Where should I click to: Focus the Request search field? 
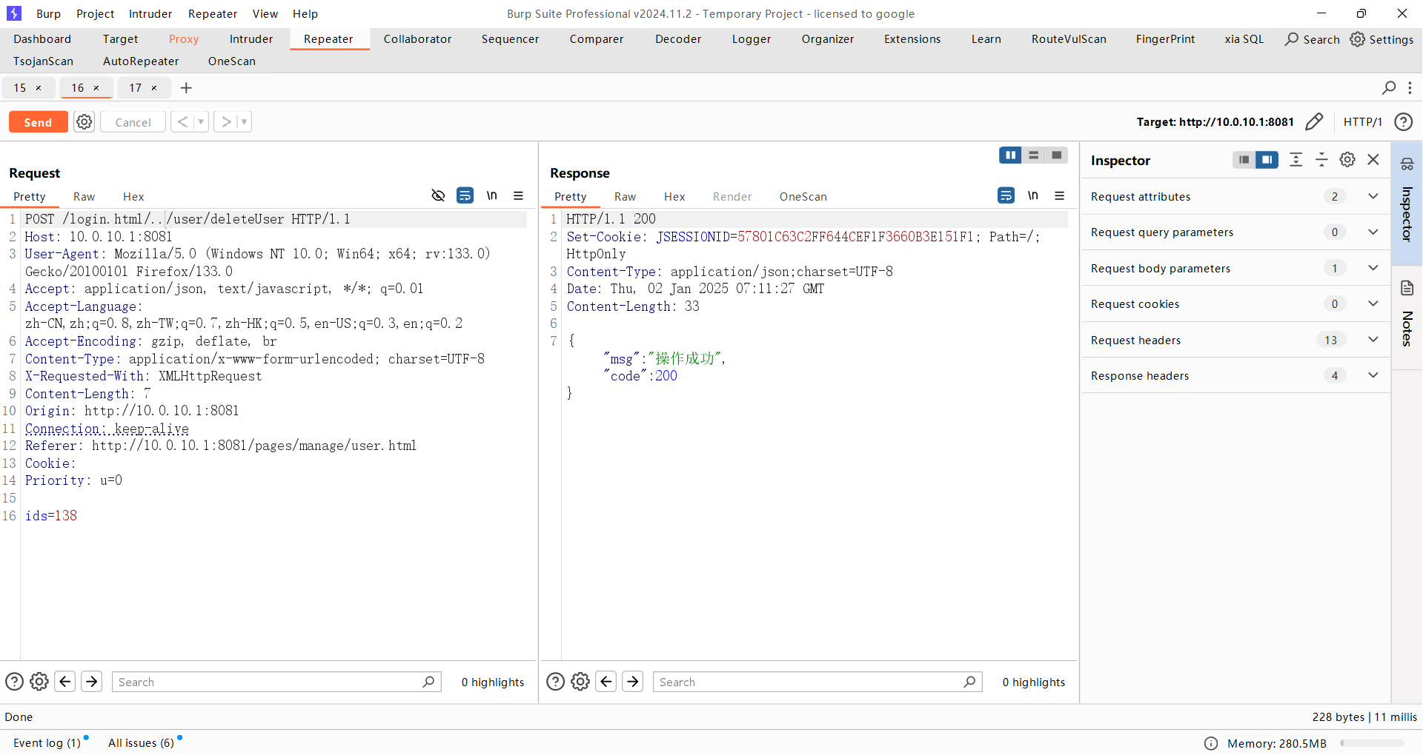pyautogui.click(x=276, y=682)
